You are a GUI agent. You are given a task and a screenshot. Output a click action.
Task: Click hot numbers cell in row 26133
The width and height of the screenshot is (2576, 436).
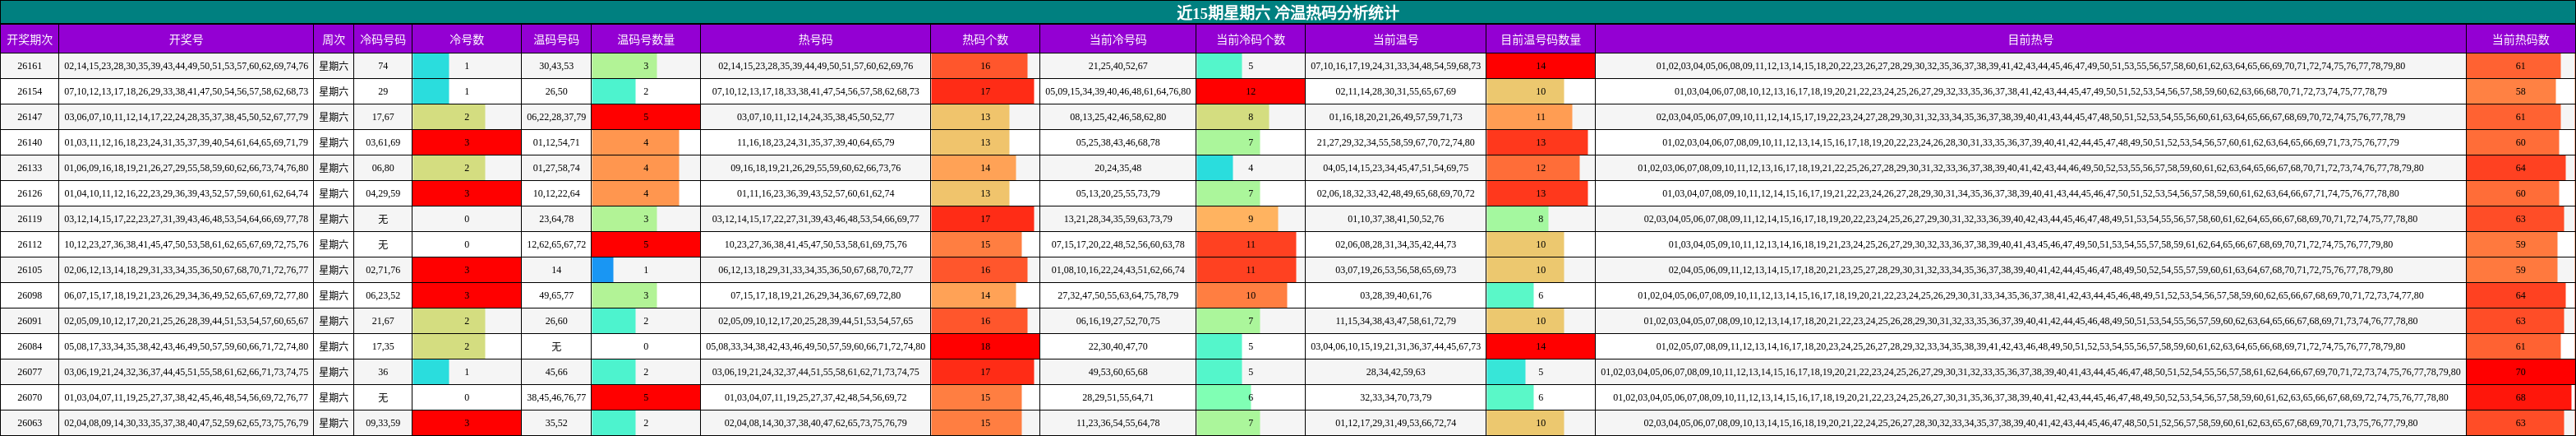[815, 169]
